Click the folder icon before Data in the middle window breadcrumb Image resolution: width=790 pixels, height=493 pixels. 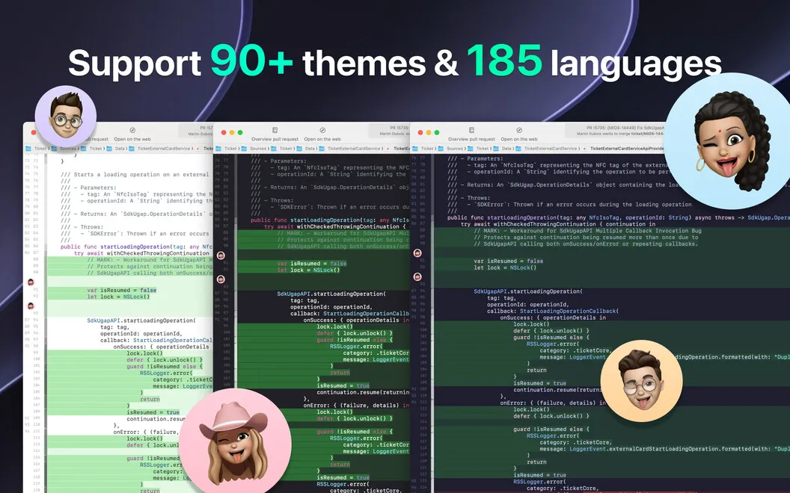(301, 149)
